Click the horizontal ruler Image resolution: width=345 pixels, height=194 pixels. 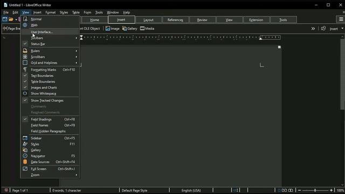(181, 37)
